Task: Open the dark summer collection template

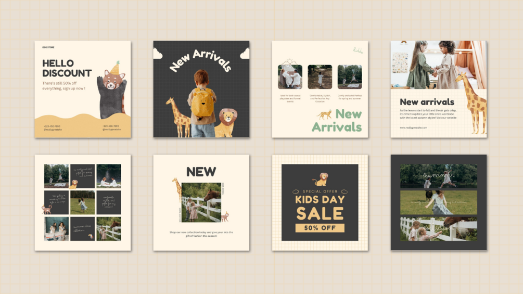Action: tap(439, 202)
